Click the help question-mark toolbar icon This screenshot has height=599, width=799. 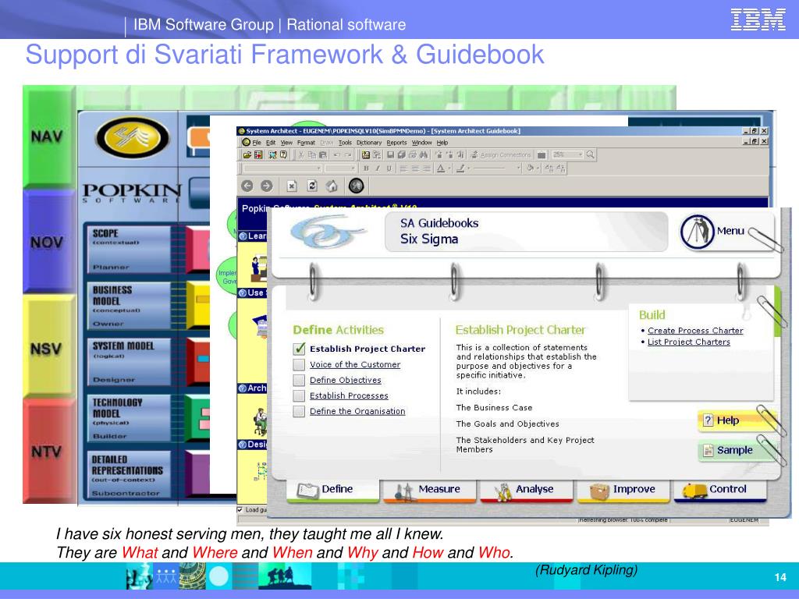click(x=283, y=154)
